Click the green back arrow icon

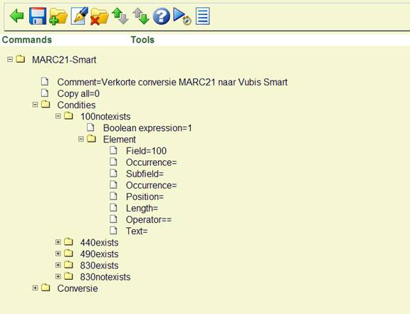click(17, 16)
